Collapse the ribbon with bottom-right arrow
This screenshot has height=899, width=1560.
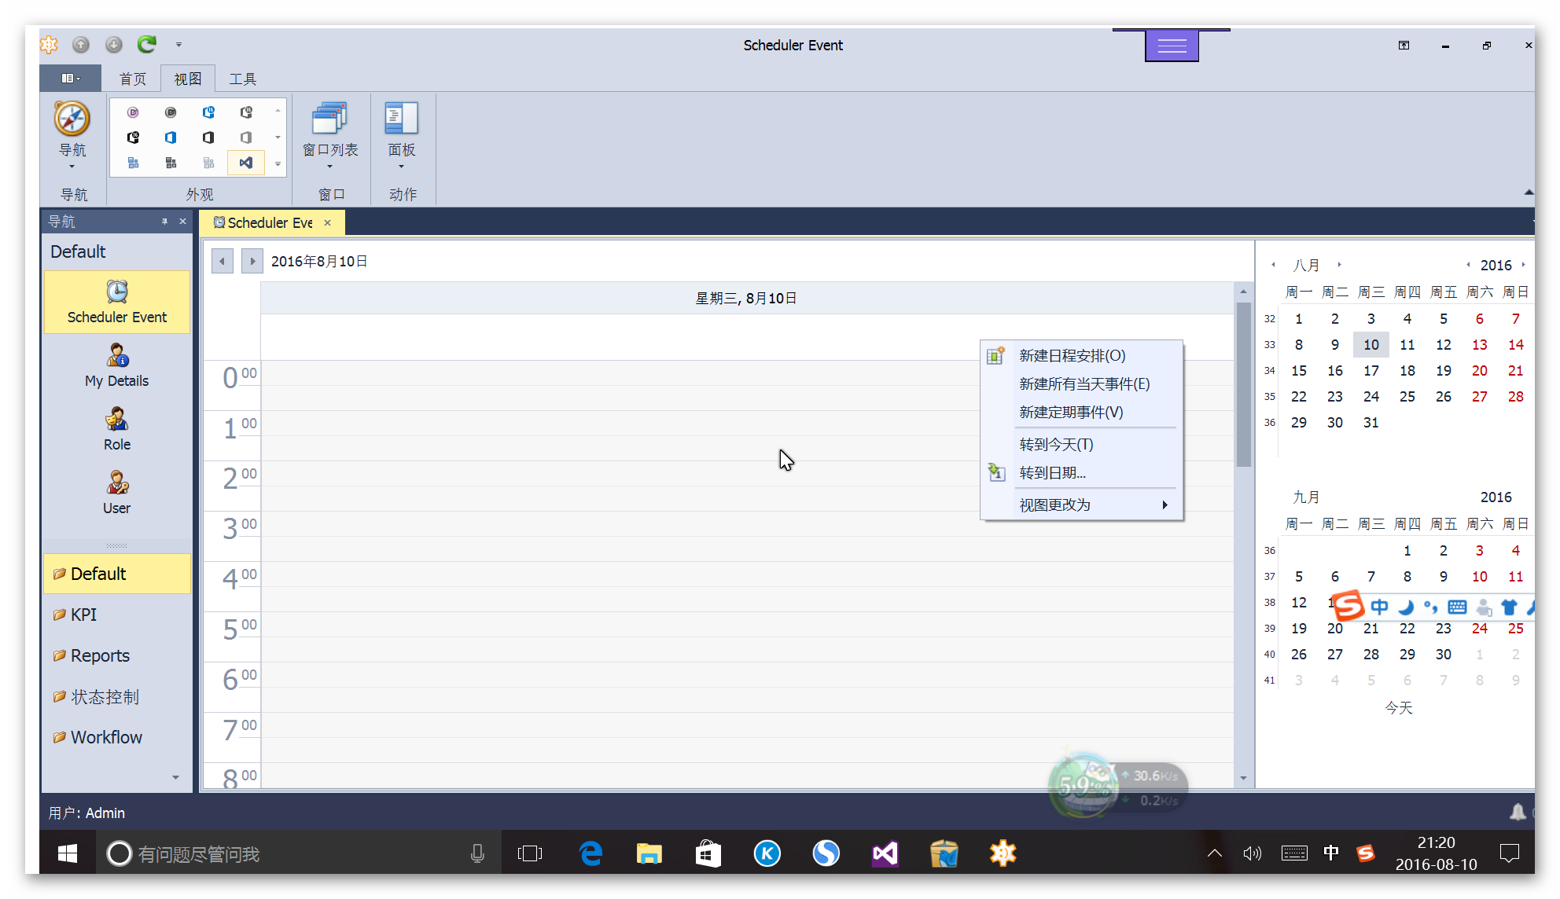coord(1528,192)
